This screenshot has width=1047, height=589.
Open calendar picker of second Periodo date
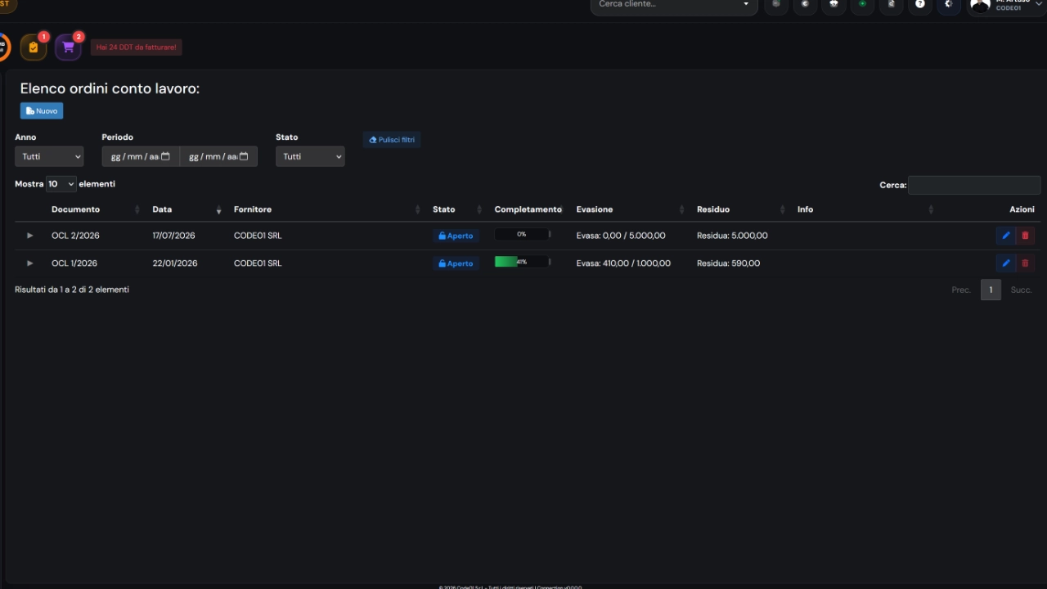click(244, 156)
